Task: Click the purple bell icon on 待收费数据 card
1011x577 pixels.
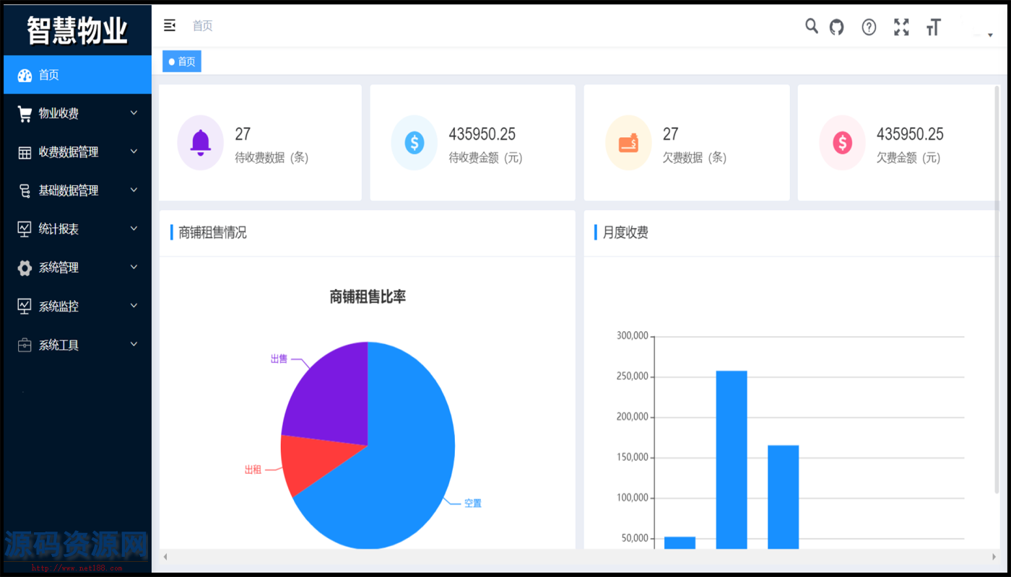Action: (200, 142)
